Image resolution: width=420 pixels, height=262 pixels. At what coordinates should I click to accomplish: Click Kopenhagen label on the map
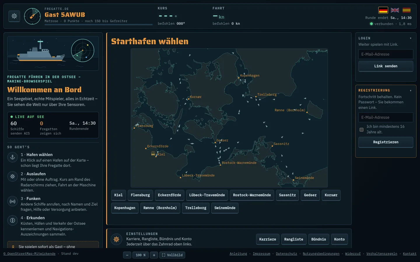(x=250, y=76)
